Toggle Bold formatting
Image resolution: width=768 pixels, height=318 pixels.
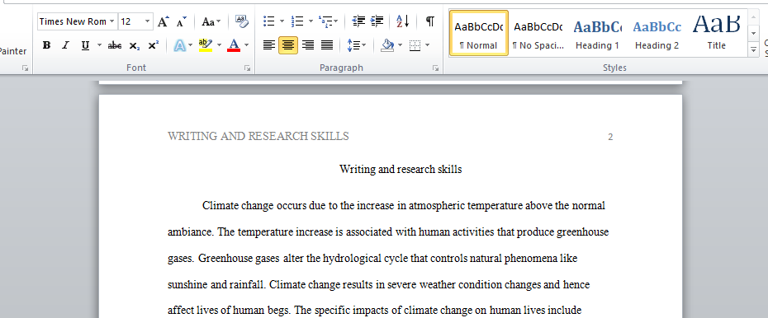coord(46,45)
